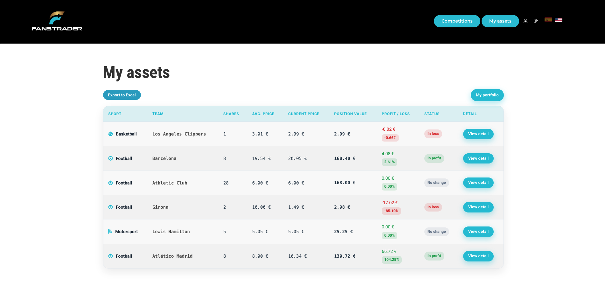
Task: Click the AVG. PRICE column header
Action: click(263, 114)
